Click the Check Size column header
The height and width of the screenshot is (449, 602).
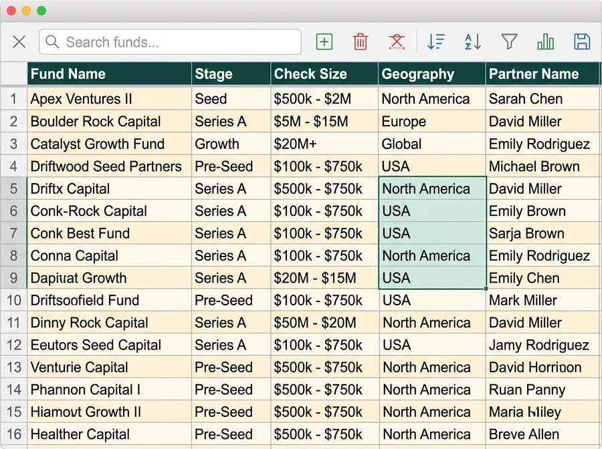(324, 73)
